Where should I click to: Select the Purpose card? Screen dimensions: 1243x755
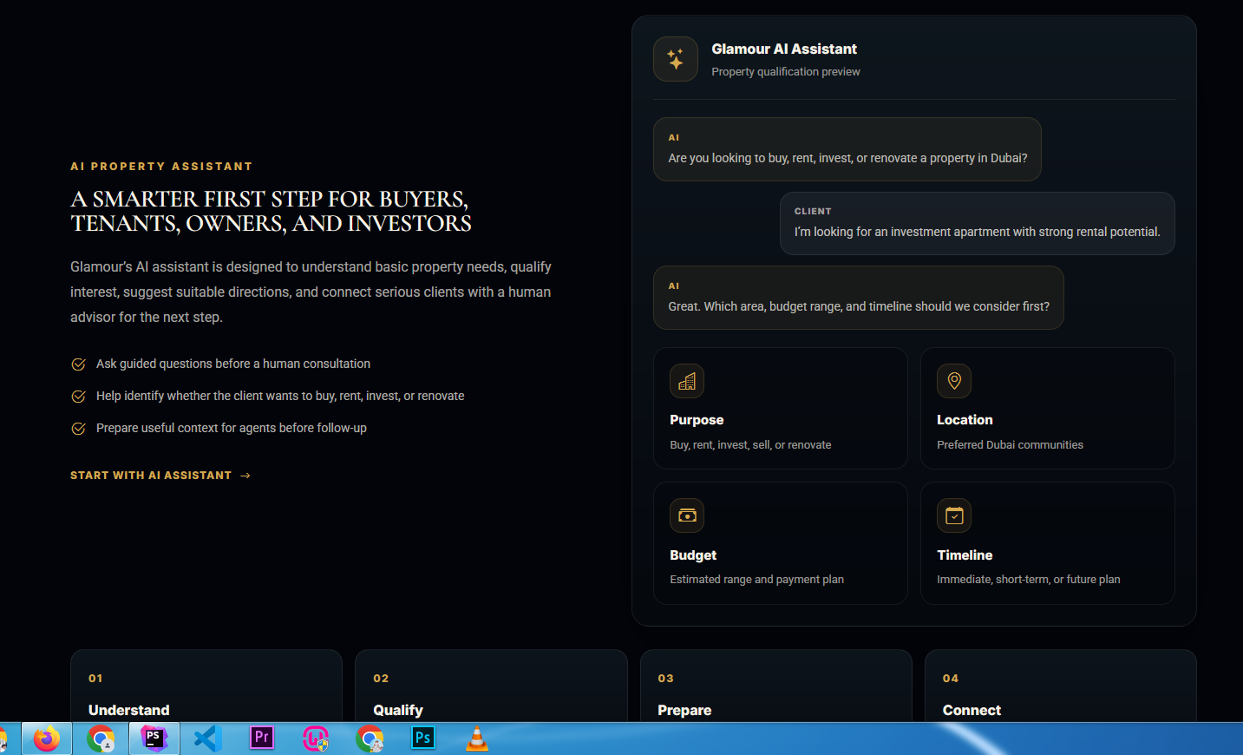(781, 409)
